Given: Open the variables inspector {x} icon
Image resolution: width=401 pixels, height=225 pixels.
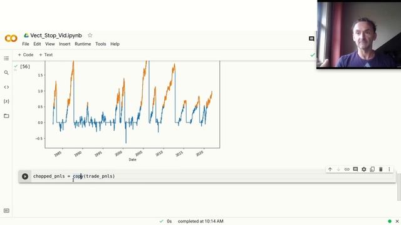Looking at the screenshot, I should pos(6,101).
